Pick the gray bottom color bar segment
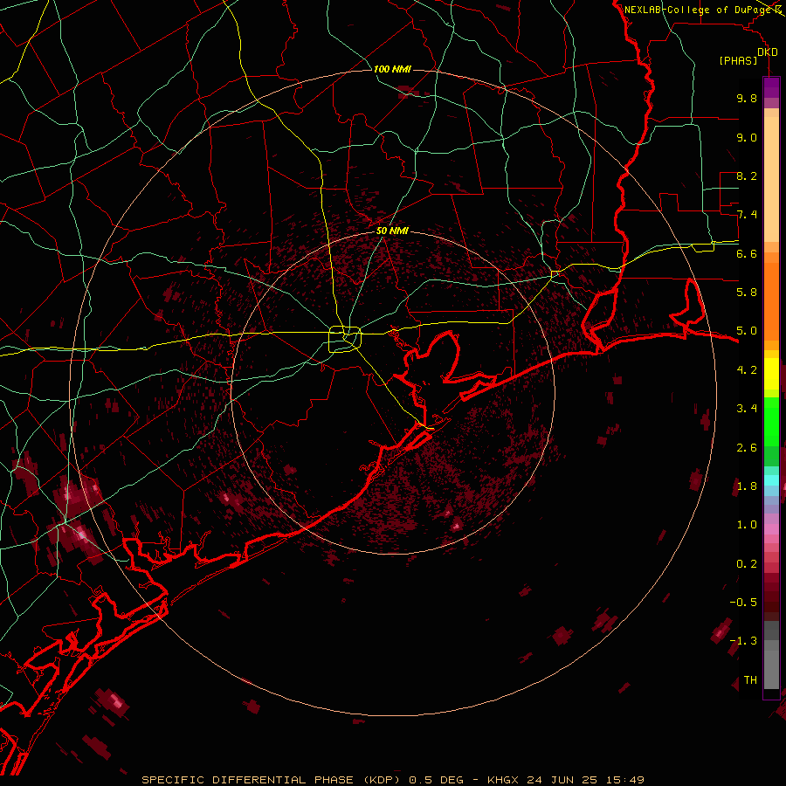Image resolution: width=786 pixels, height=786 pixels. (x=771, y=669)
